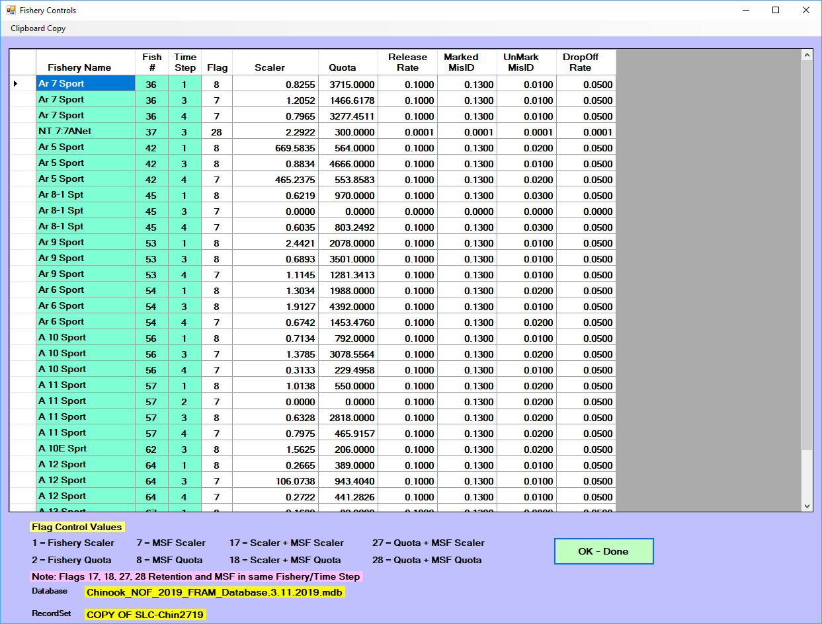Click quota value 389.0000

coord(348,465)
